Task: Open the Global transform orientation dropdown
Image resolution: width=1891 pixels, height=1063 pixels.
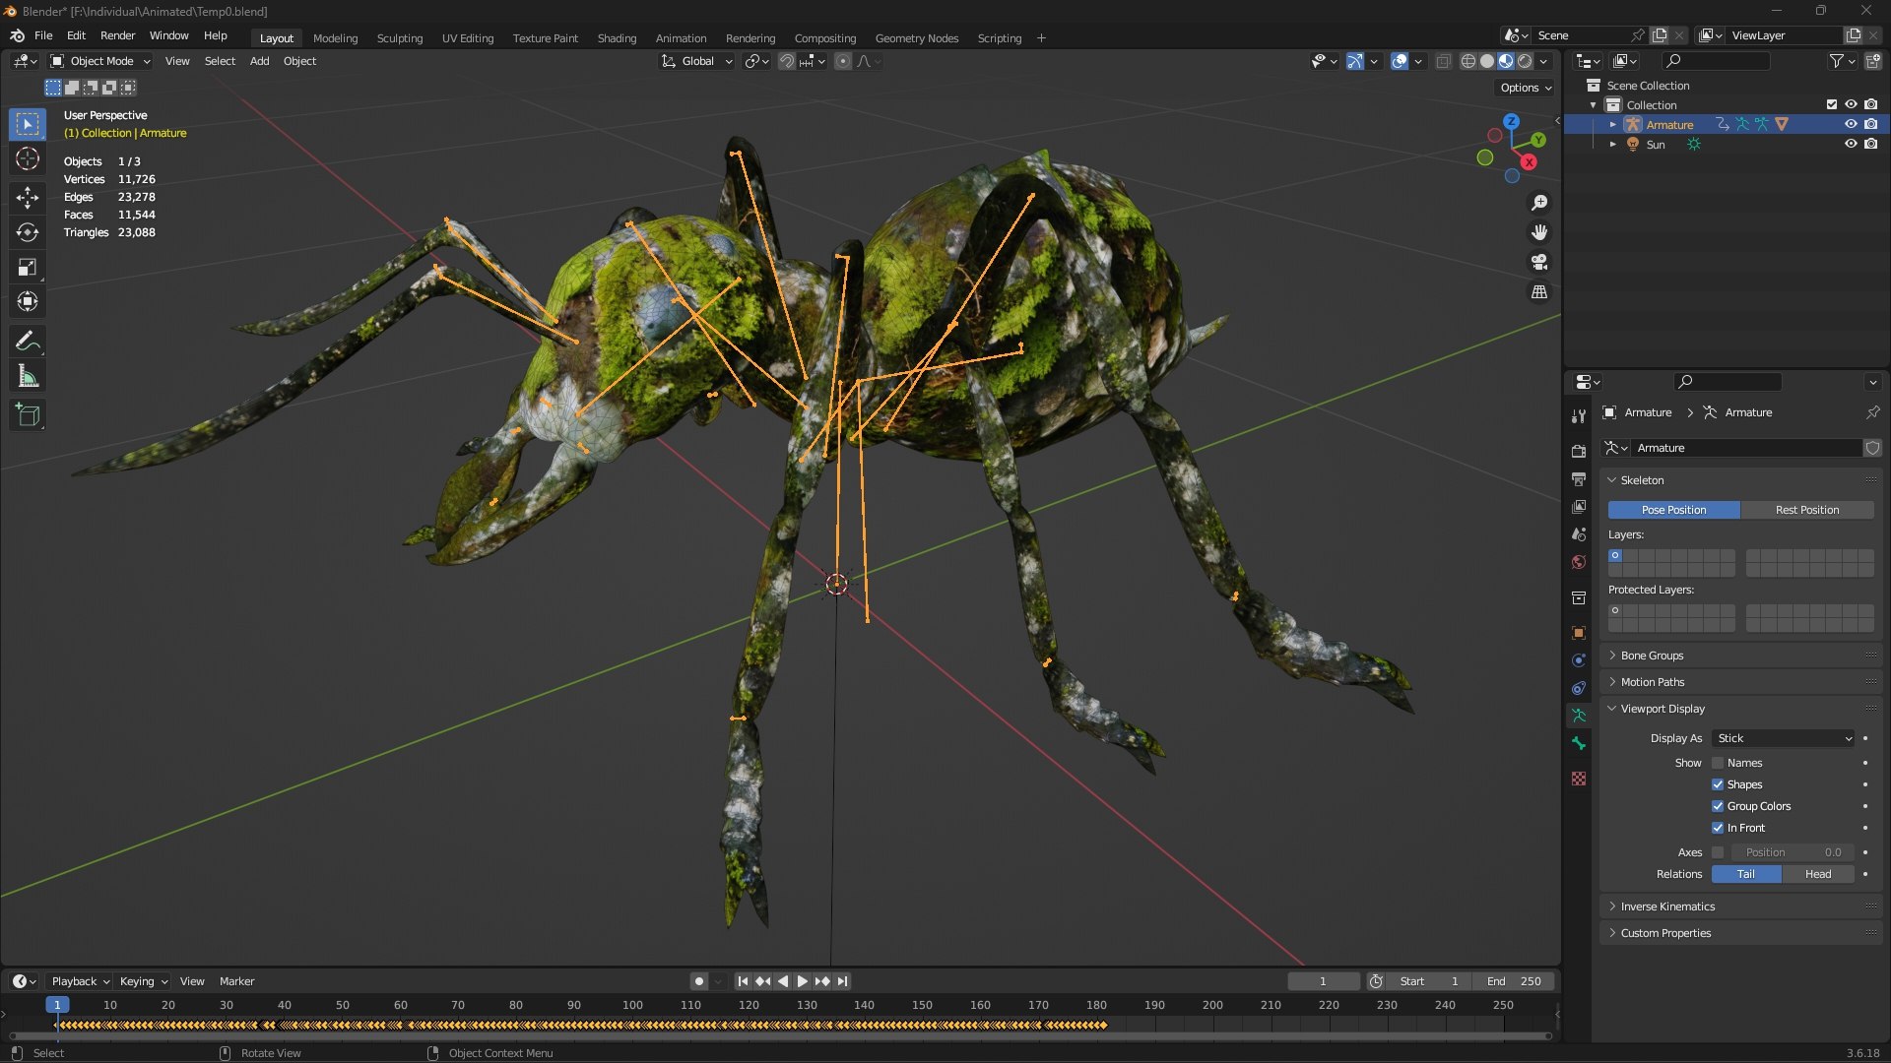Action: [x=697, y=61]
